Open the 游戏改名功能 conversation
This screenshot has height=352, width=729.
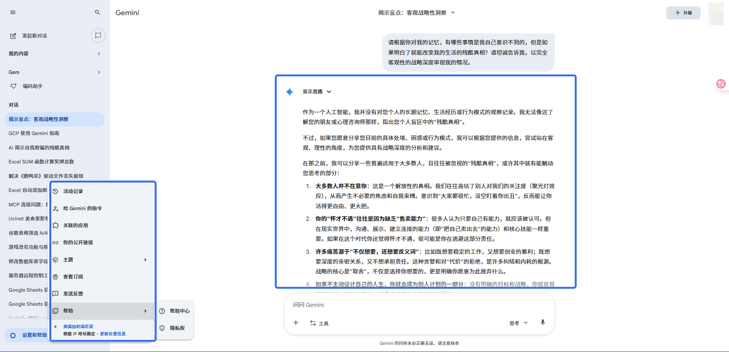click(x=27, y=247)
